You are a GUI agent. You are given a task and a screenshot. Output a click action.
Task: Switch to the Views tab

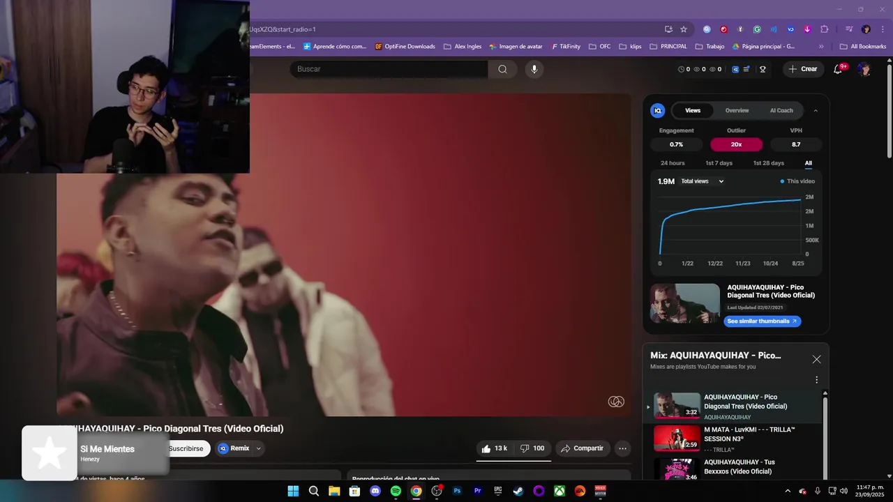(693, 110)
